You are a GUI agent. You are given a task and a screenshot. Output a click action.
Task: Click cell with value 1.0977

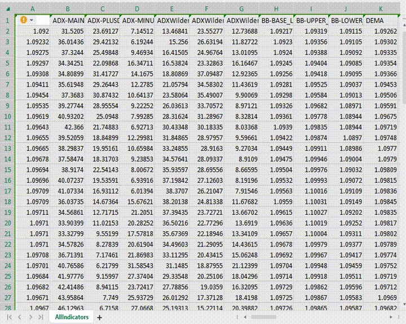point(381,148)
